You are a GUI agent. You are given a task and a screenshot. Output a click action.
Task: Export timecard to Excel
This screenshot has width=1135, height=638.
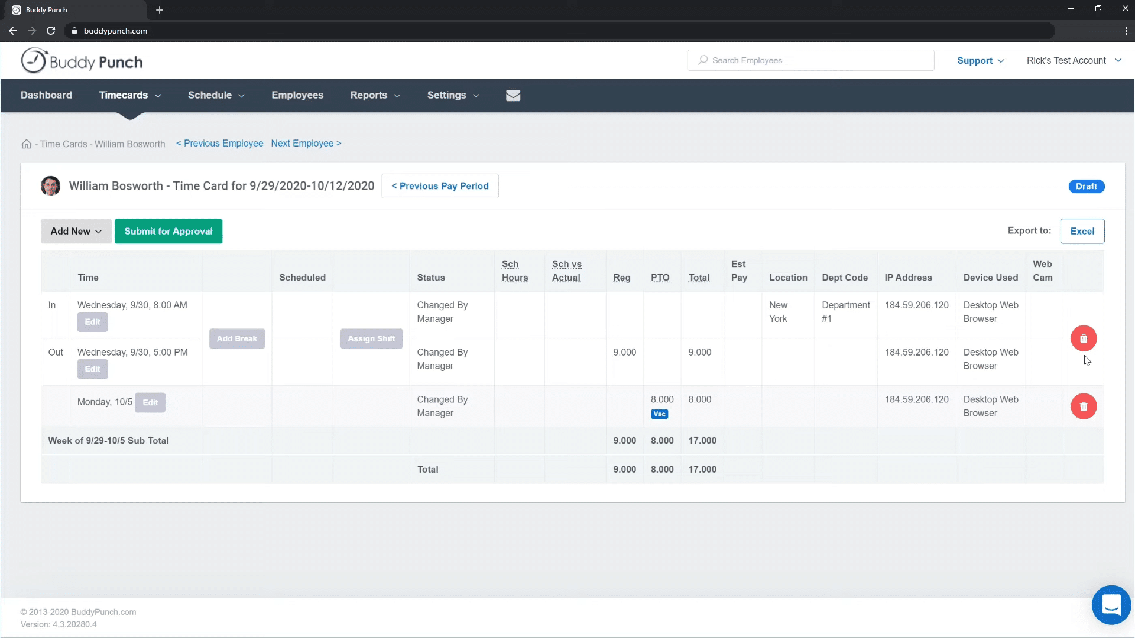pos(1082,231)
